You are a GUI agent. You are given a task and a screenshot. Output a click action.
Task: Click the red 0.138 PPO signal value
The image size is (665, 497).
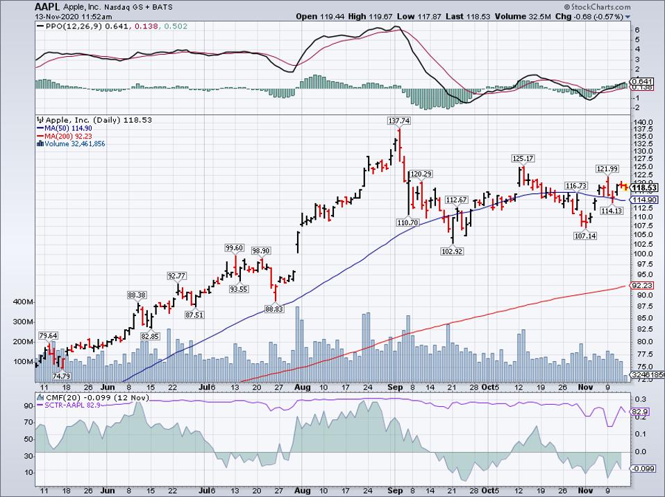point(146,26)
